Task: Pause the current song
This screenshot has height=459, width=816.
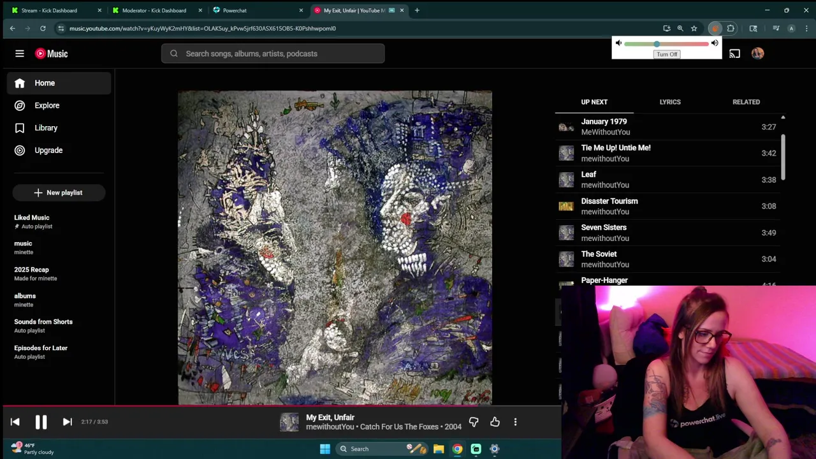Action: click(x=41, y=422)
